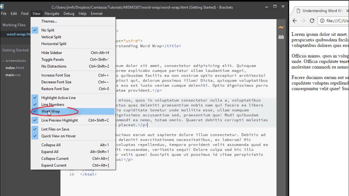Click Decrease Font Size
The width and height of the screenshot is (349, 196).
tap(73, 82)
